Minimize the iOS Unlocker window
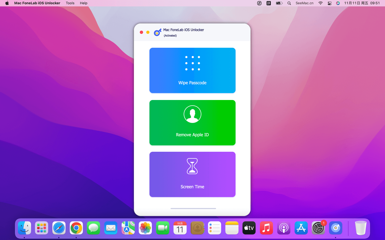 148,32
